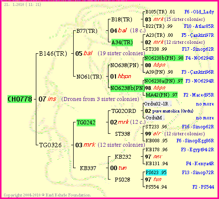
Task: Click 'no more' beside Ordu02-1R
Action: (x=205, y=104)
